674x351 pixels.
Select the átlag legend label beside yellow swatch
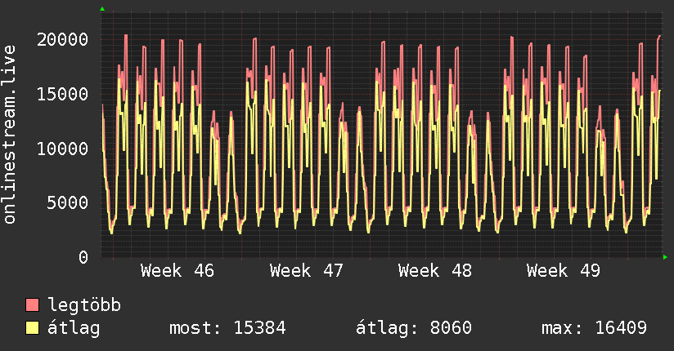coord(74,328)
